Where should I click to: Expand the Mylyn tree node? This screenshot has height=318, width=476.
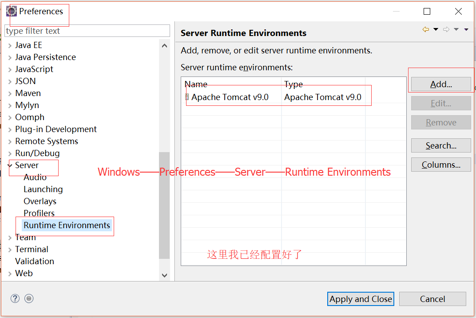[10, 105]
